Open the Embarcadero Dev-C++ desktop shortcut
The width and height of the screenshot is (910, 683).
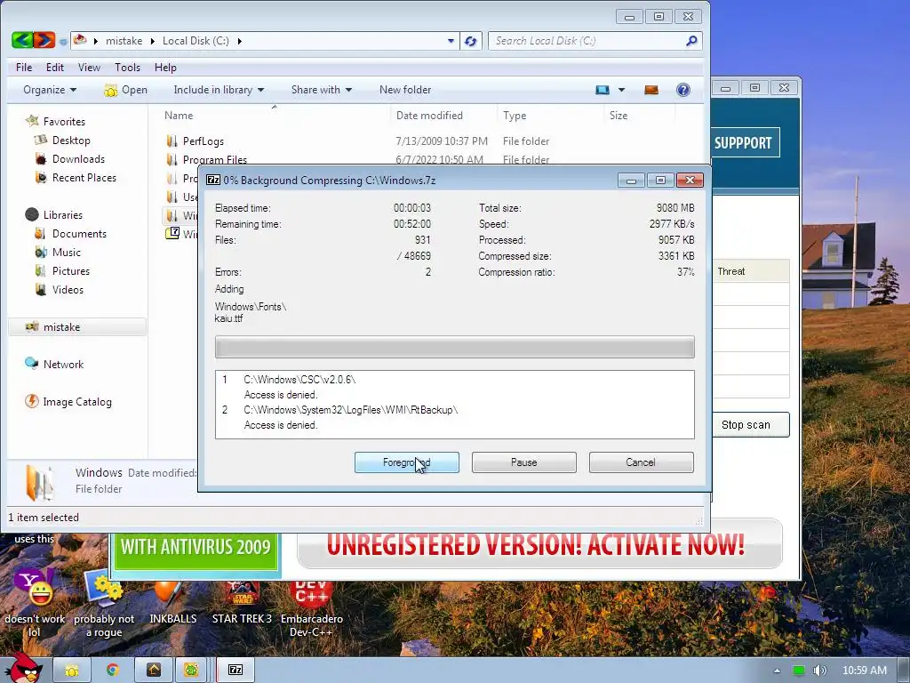(312, 610)
